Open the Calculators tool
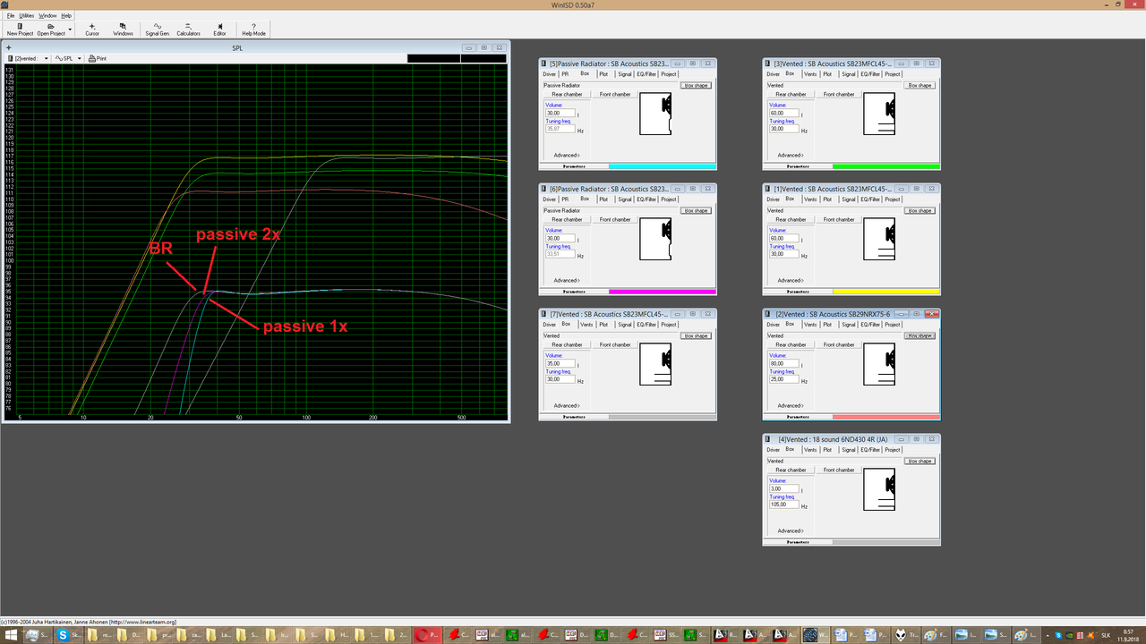Screen dimensions: 1146x644 tap(188, 26)
